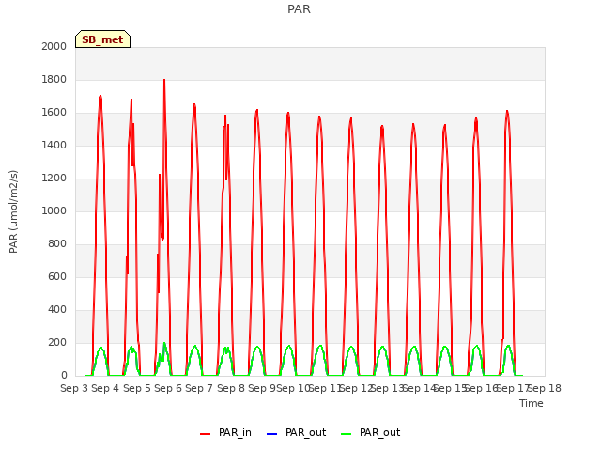Click the 800 y-axis tick label
601x451 pixels.
[57, 244]
